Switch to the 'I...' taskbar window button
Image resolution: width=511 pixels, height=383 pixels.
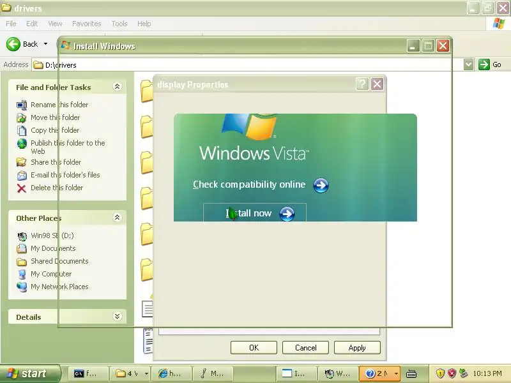(296, 373)
